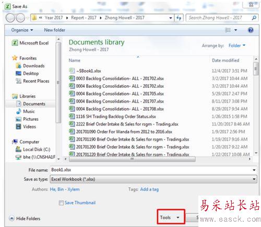The image size is (261, 227).
Task: Open the Music library
Action: [25, 111]
